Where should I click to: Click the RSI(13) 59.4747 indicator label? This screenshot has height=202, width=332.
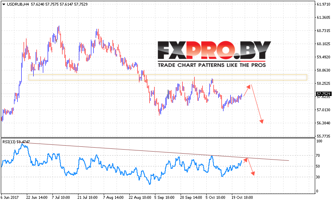(16, 142)
